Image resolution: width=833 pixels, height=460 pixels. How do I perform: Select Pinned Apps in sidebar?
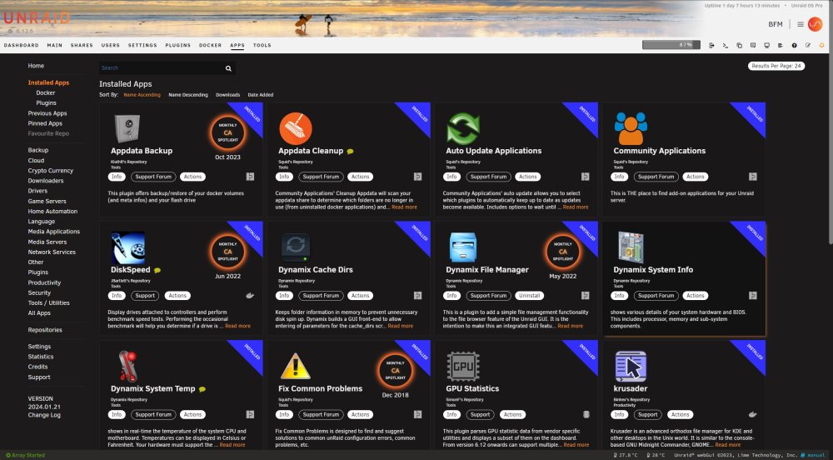pyautogui.click(x=45, y=124)
